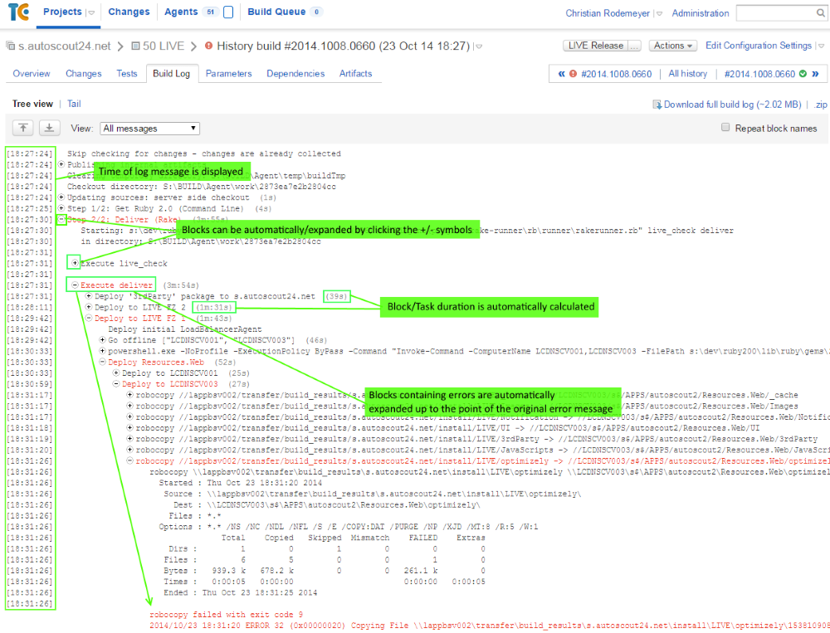The height and width of the screenshot is (633, 830).
Task: Open the Agents page
Action: (181, 12)
